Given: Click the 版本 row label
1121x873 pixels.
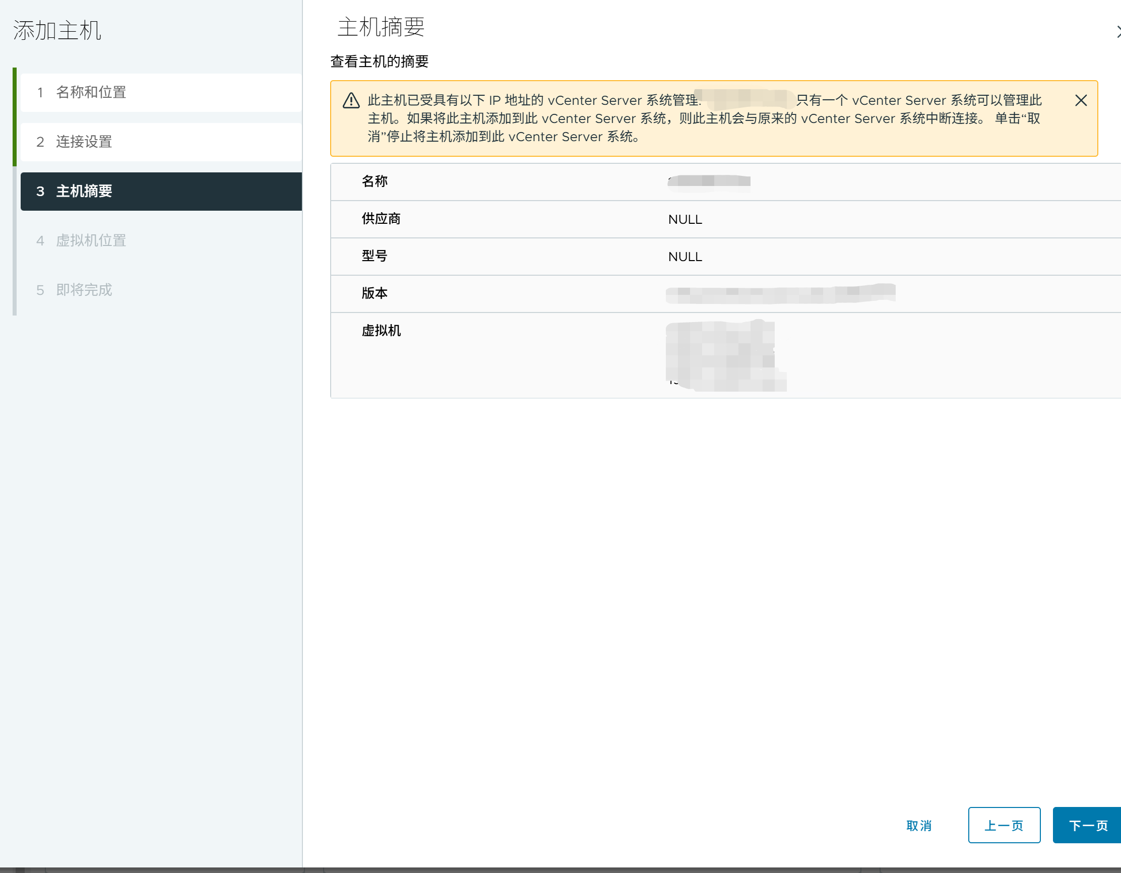Looking at the screenshot, I should click(x=374, y=293).
